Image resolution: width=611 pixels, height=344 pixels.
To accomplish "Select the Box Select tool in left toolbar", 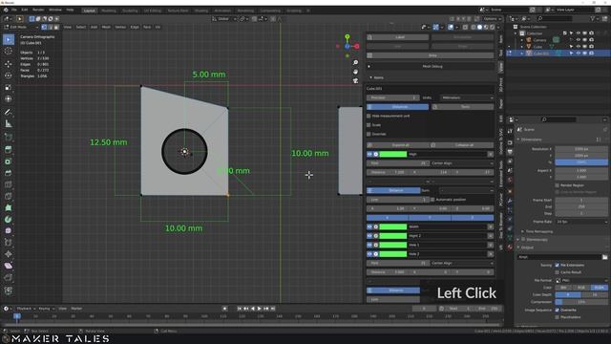I will [x=9, y=40].
